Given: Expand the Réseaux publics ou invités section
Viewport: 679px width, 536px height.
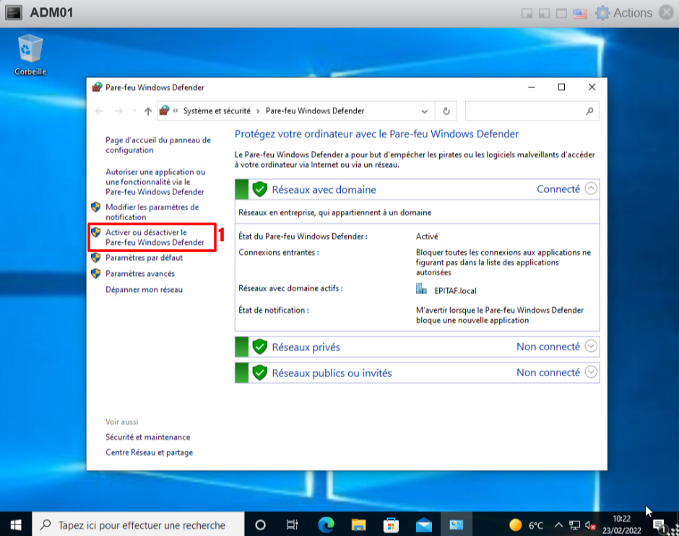Looking at the screenshot, I should tap(591, 373).
